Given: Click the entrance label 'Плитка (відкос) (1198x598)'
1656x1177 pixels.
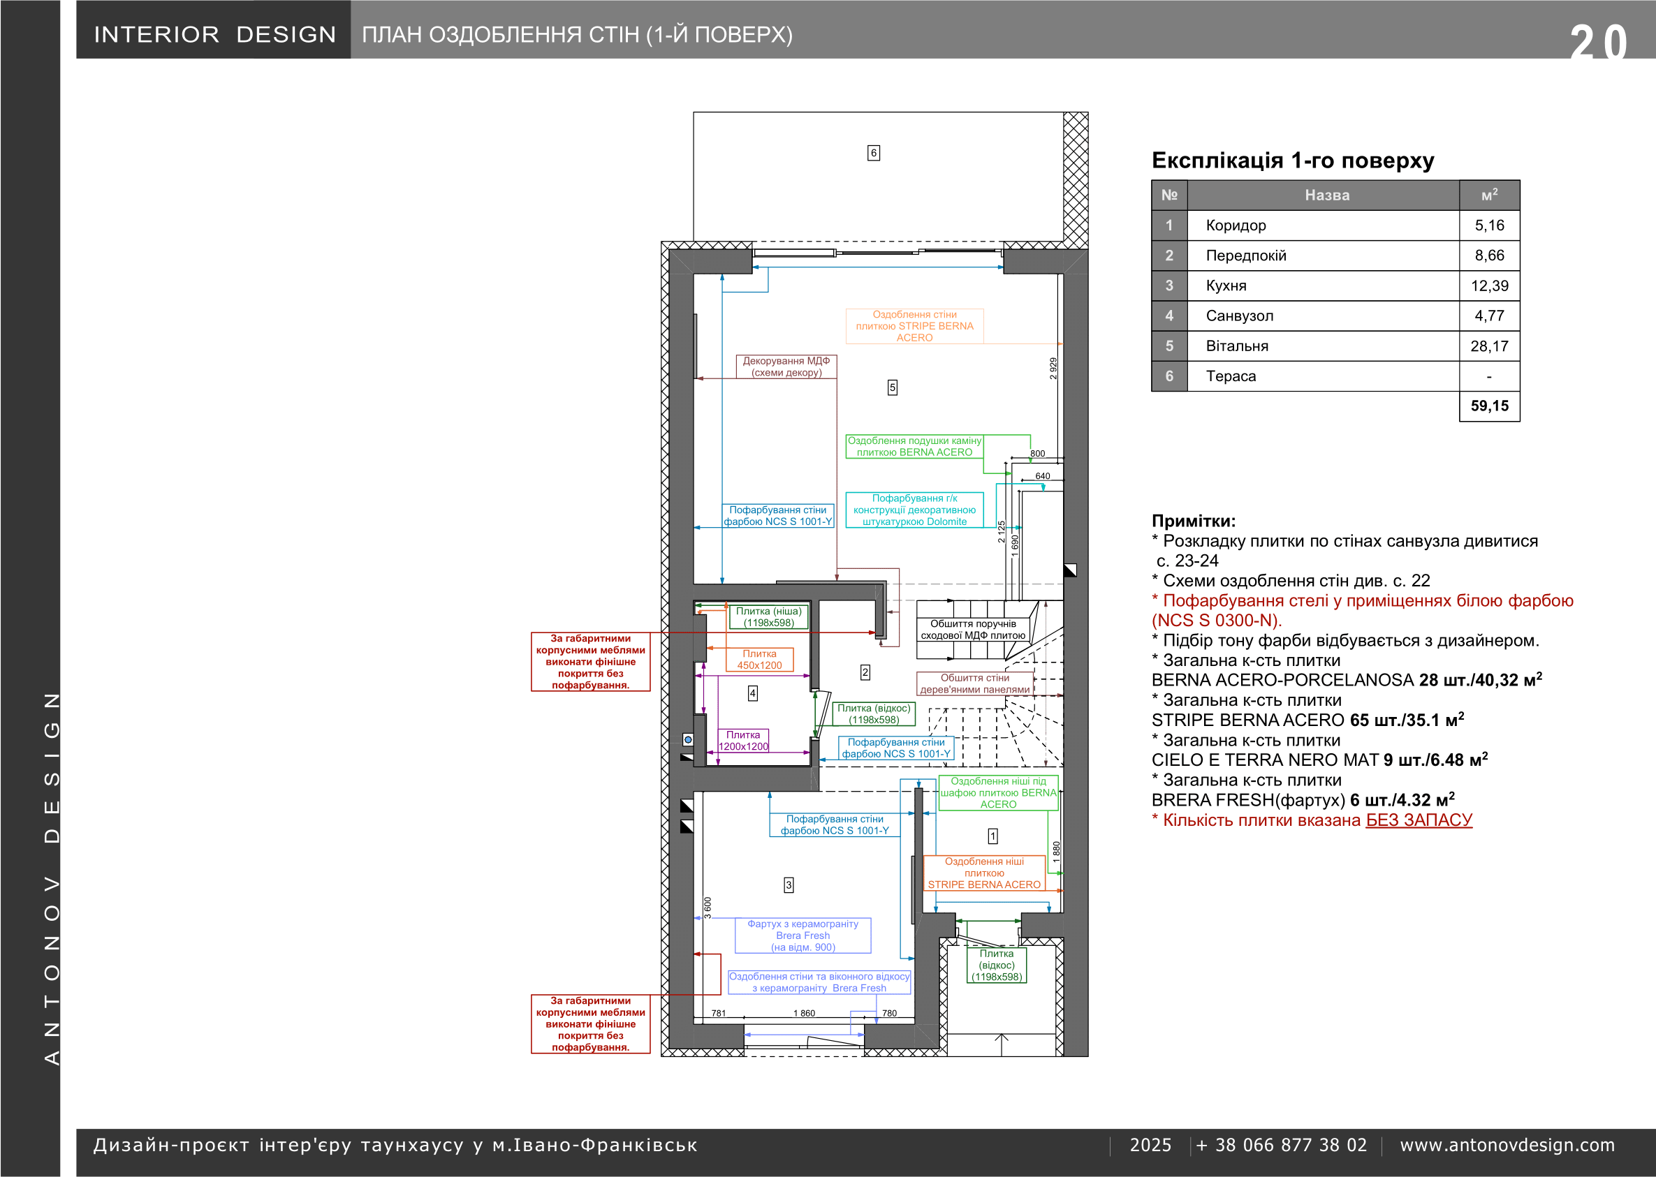Looking at the screenshot, I should (997, 965).
